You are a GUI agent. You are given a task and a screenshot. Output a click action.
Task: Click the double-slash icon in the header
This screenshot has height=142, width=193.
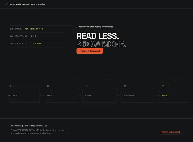pos(6,4)
